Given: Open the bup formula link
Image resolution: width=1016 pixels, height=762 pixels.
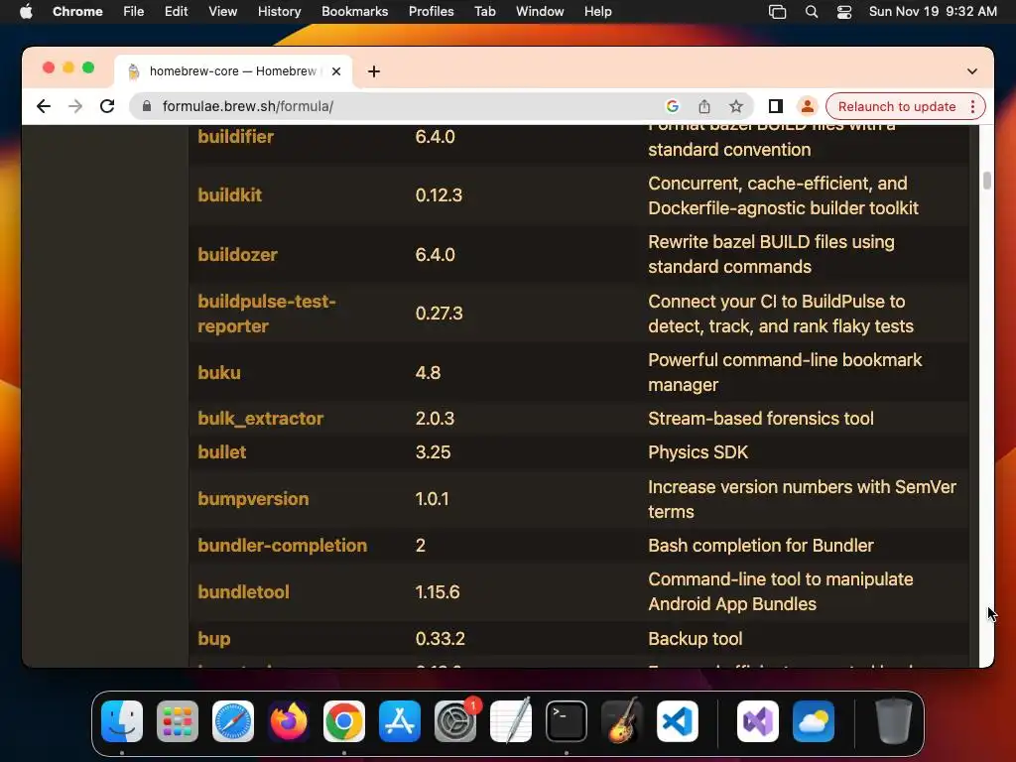Looking at the screenshot, I should [x=214, y=639].
